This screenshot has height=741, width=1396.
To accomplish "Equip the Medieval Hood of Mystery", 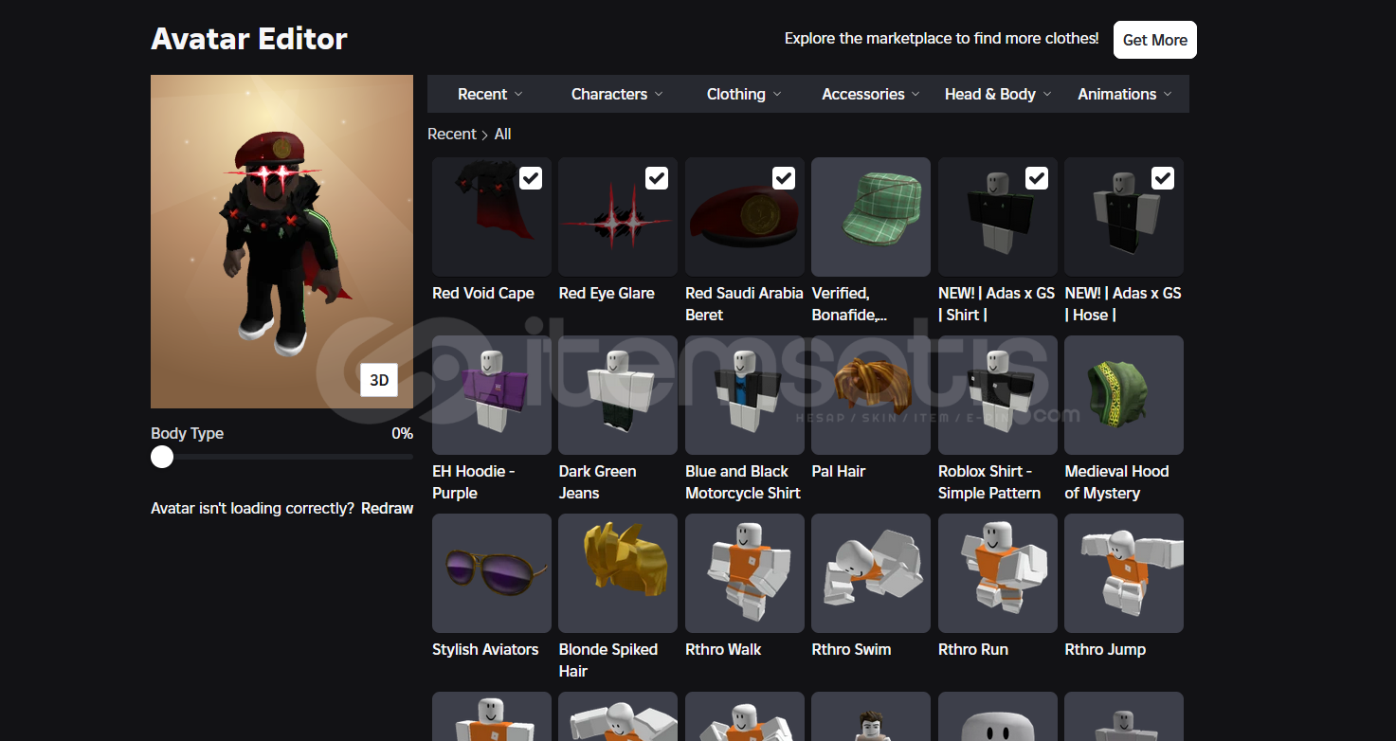I will click(1124, 395).
